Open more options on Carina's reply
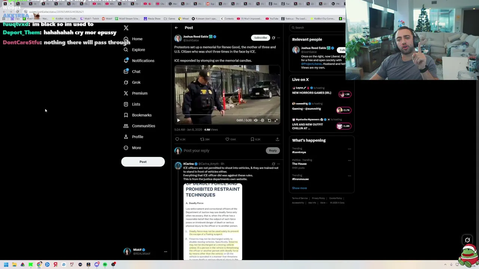The height and width of the screenshot is (269, 479). pos(278,164)
